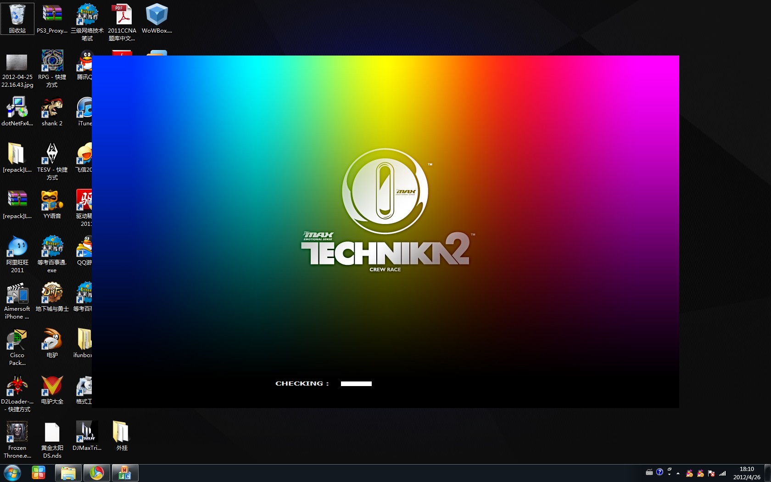
Task: Click the four-colored leaf icon on the taskbar
Action: click(x=39, y=473)
